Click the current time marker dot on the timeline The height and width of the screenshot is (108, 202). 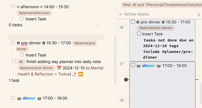click(126, 80)
